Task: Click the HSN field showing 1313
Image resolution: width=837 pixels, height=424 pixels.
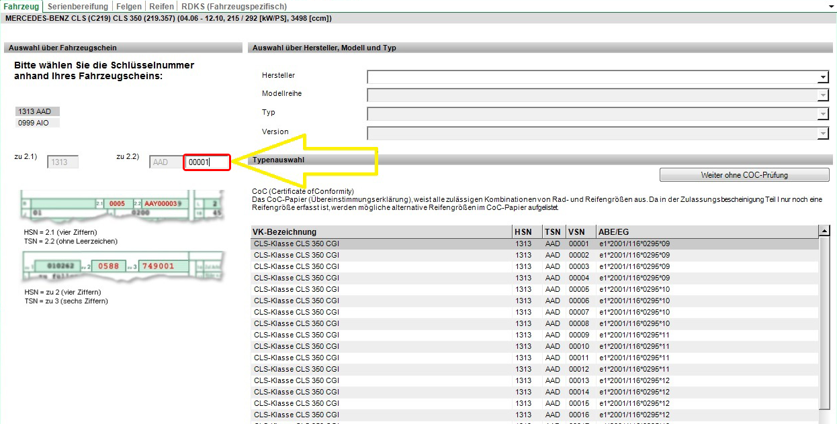Action: [x=63, y=162]
